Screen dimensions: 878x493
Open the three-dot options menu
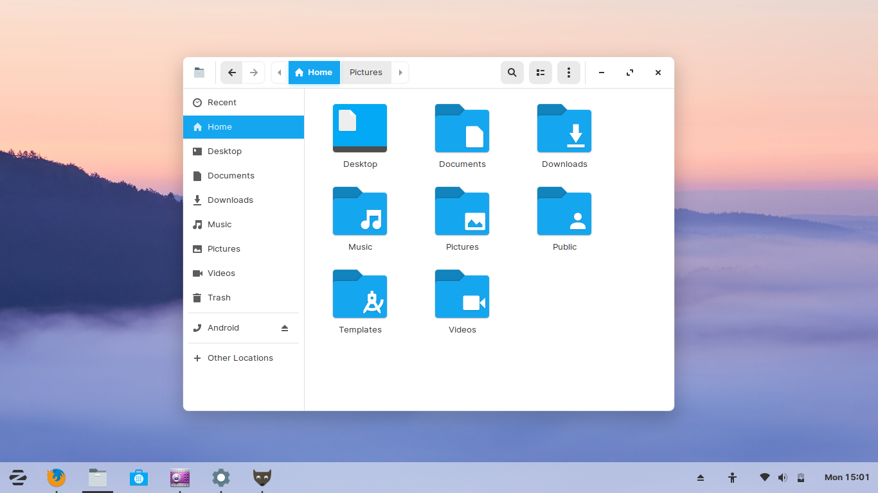click(569, 73)
